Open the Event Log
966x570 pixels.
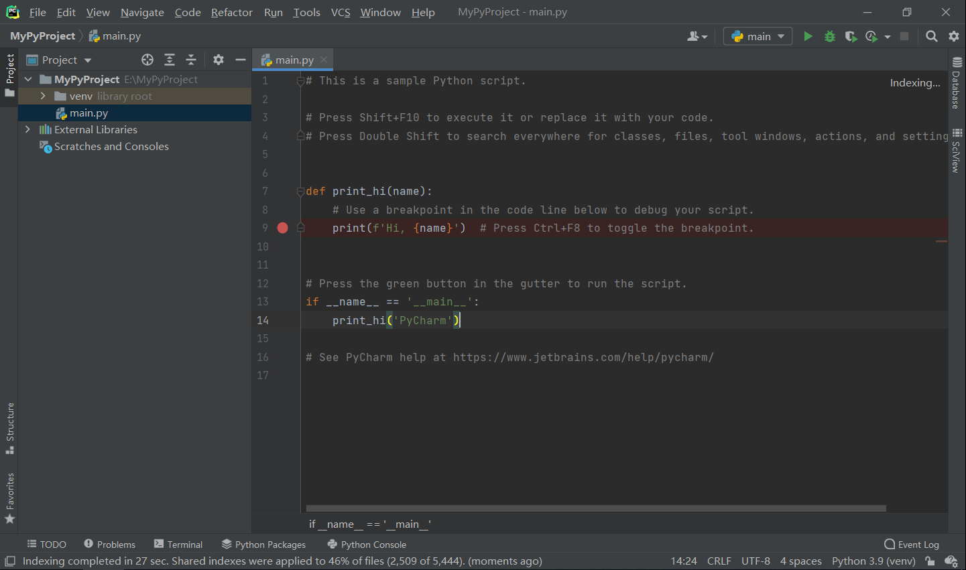(x=912, y=545)
